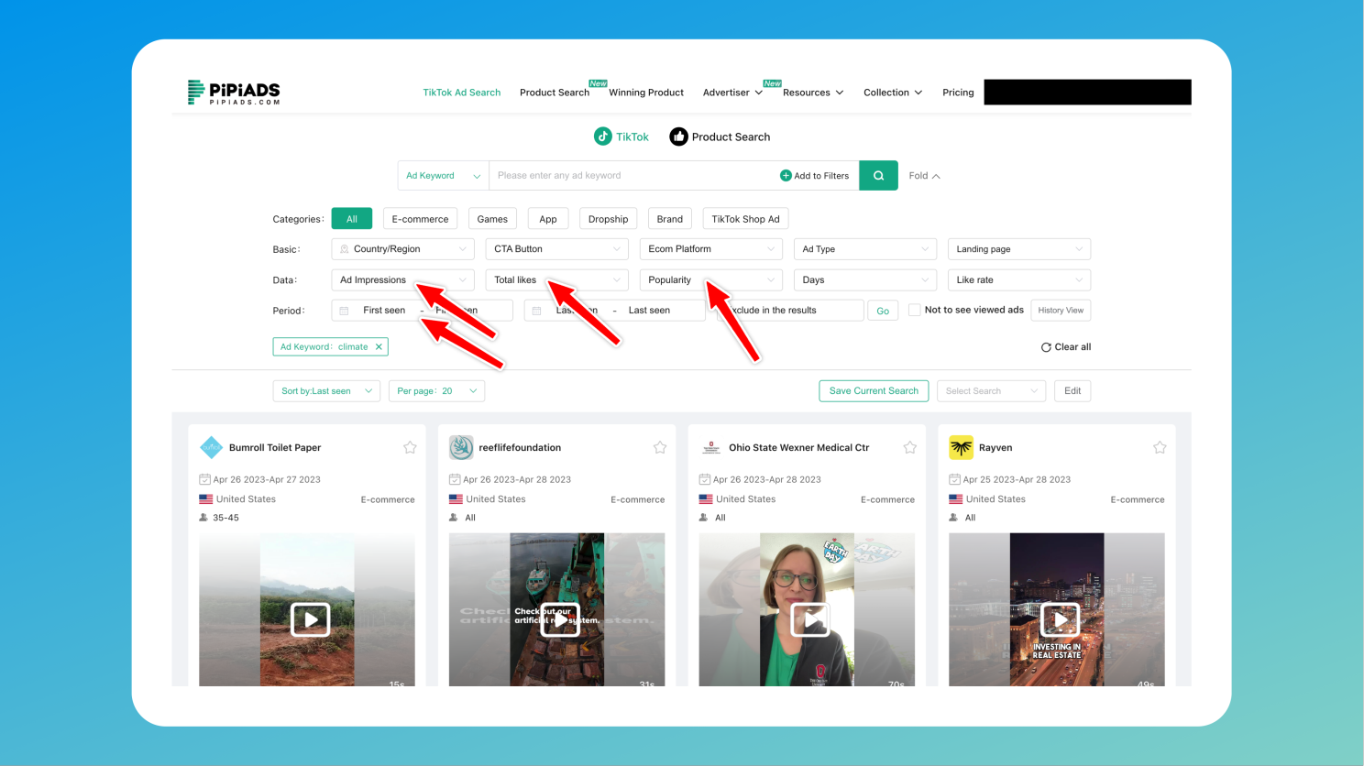
Task: Collapse filters with Fold
Action: tap(924, 176)
